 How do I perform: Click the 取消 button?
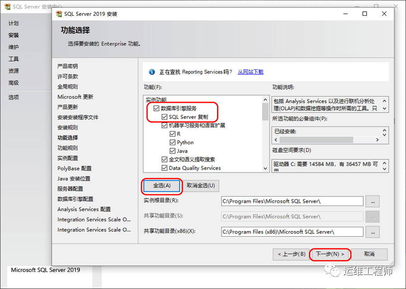[369, 254]
